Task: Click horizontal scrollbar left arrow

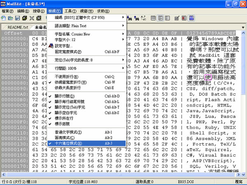Action: 3,174
